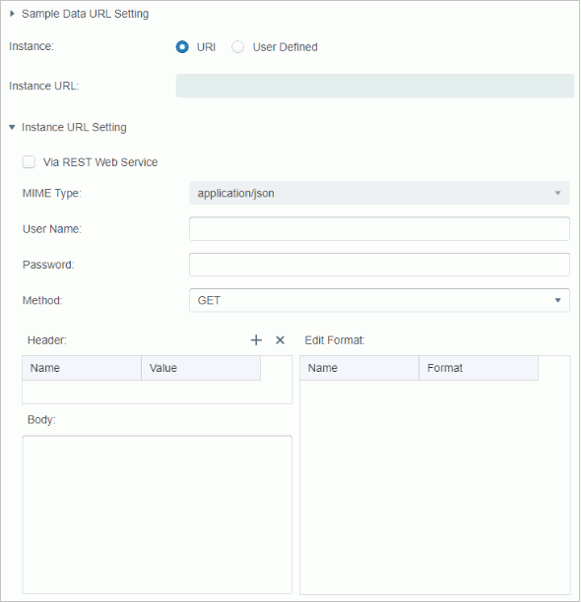Click the Value column header in Header table
The height and width of the screenshot is (603, 581).
[x=201, y=368]
